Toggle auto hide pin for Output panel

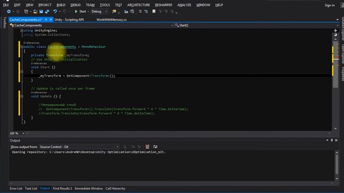click(x=332, y=140)
